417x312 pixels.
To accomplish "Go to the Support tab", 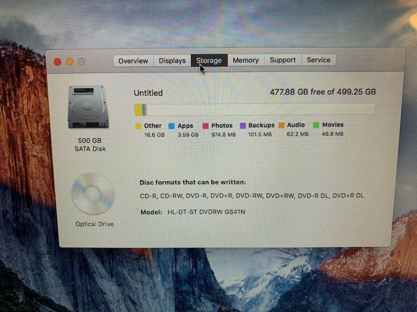I will point(283,60).
